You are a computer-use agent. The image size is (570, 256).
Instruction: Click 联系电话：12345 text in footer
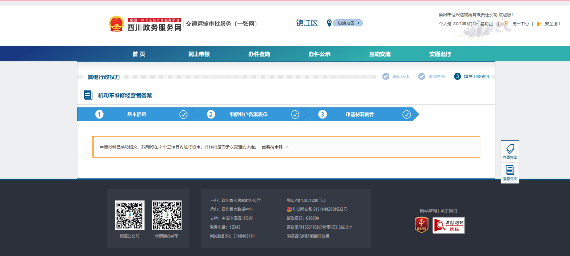tap(225, 227)
